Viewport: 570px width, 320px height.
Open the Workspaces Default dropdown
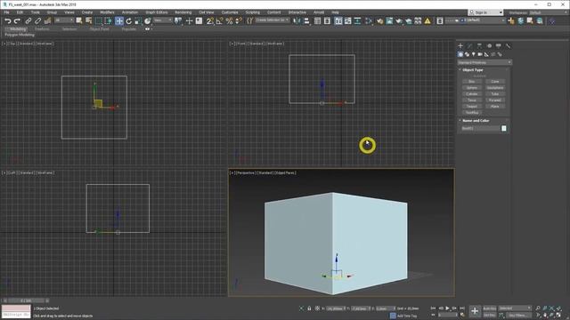click(548, 12)
